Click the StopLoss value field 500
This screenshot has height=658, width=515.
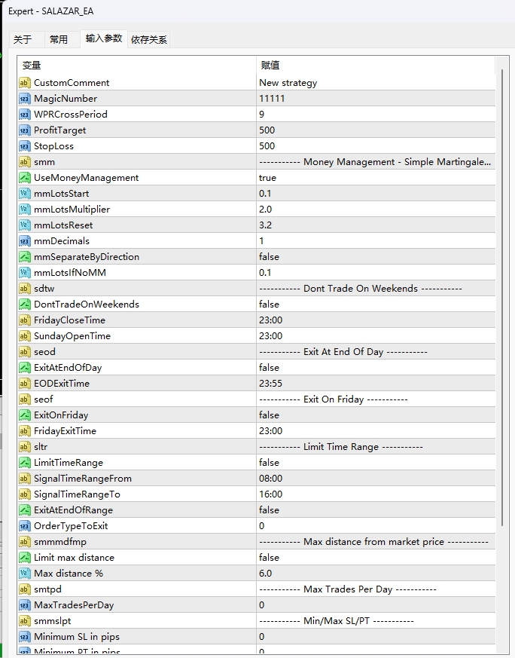(x=267, y=146)
